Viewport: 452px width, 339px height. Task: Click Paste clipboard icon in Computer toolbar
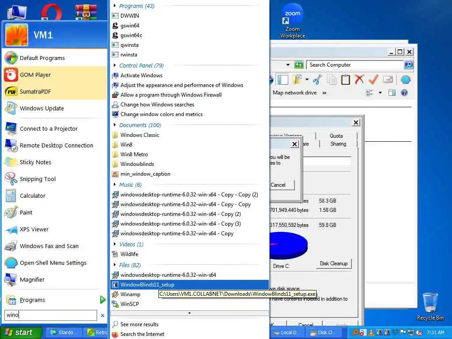[x=345, y=79]
